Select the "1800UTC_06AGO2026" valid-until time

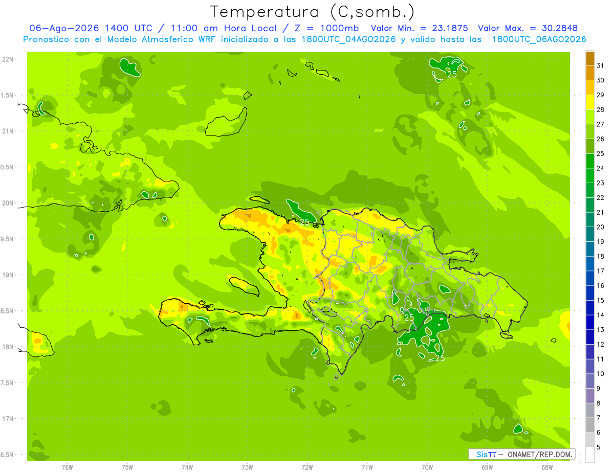click(539, 39)
